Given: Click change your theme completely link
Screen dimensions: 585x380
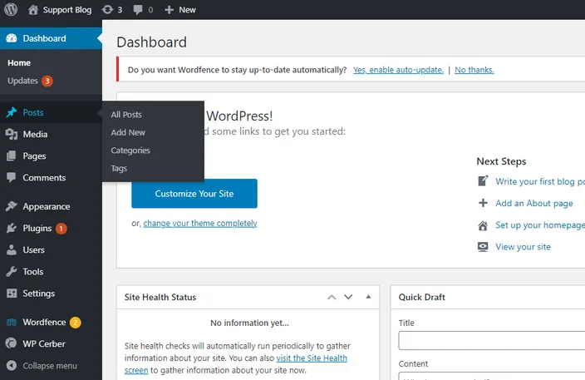Looking at the screenshot, I should tap(200, 223).
